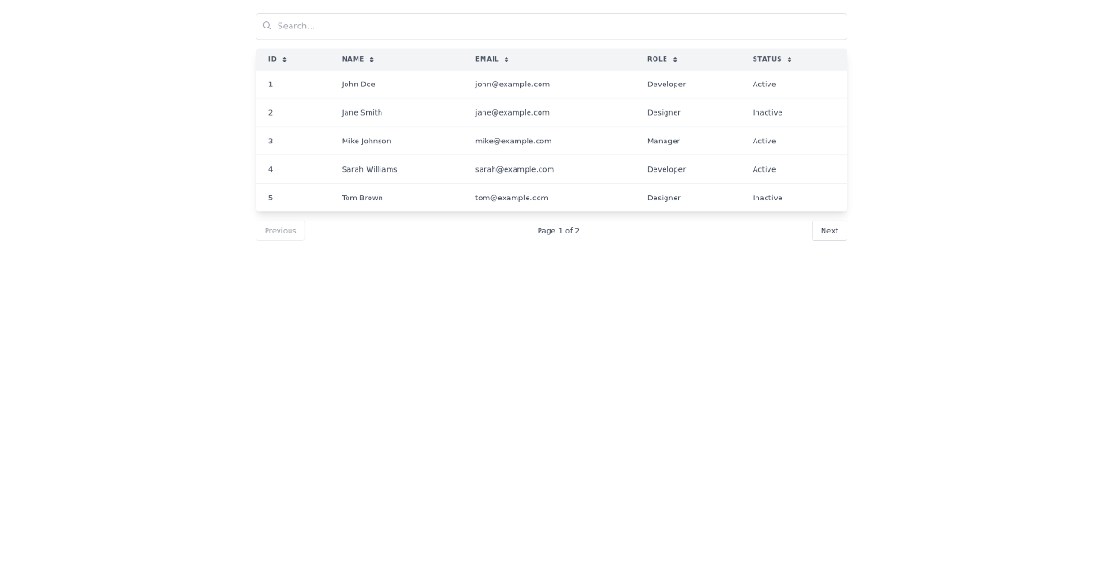Click Tom Brown's Inactive status
The width and height of the screenshot is (1103, 579).
(768, 198)
